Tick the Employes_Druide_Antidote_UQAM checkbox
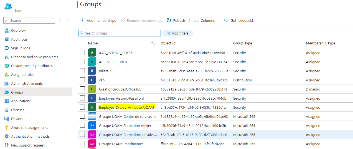Viewport: 353px width, 149px height. tap(82, 107)
